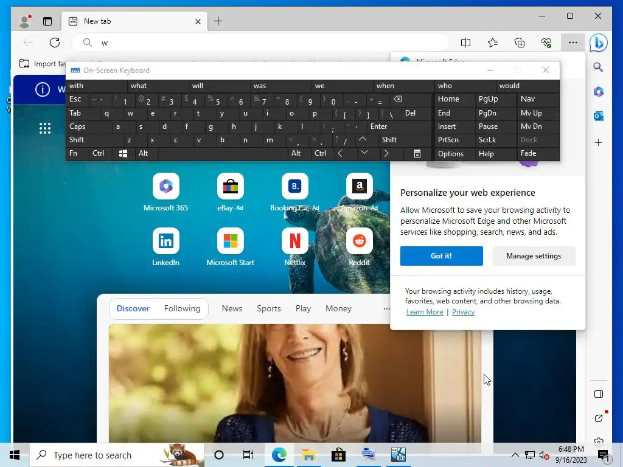Toggle left Ctrl key on On-Screen Keyboard
The width and height of the screenshot is (623, 467).
pyautogui.click(x=100, y=154)
